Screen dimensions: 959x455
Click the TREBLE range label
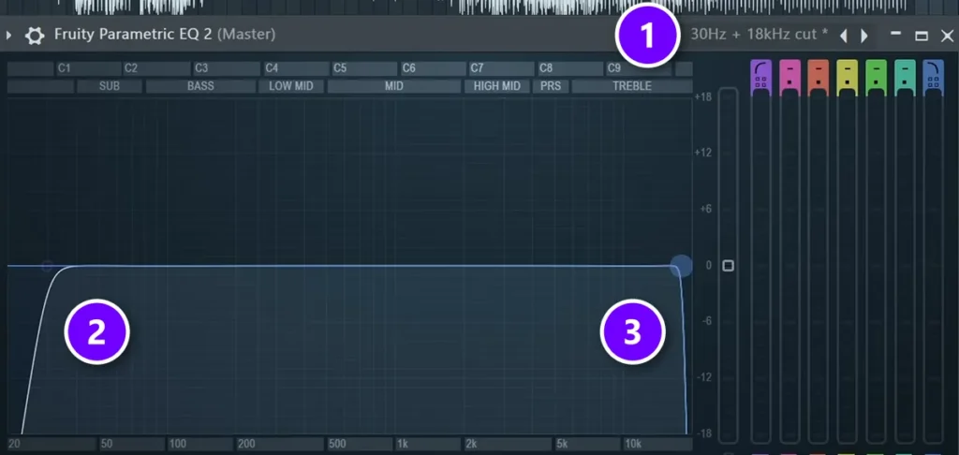pos(632,86)
